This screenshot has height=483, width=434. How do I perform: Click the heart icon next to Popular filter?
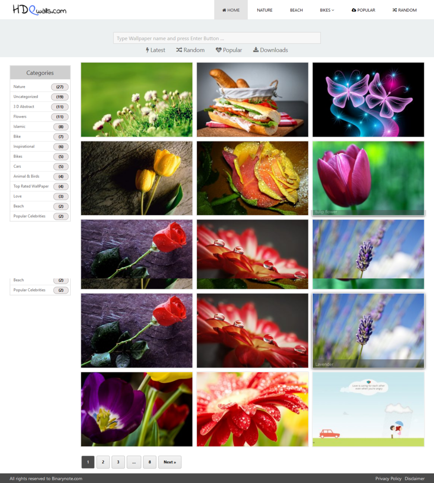219,50
